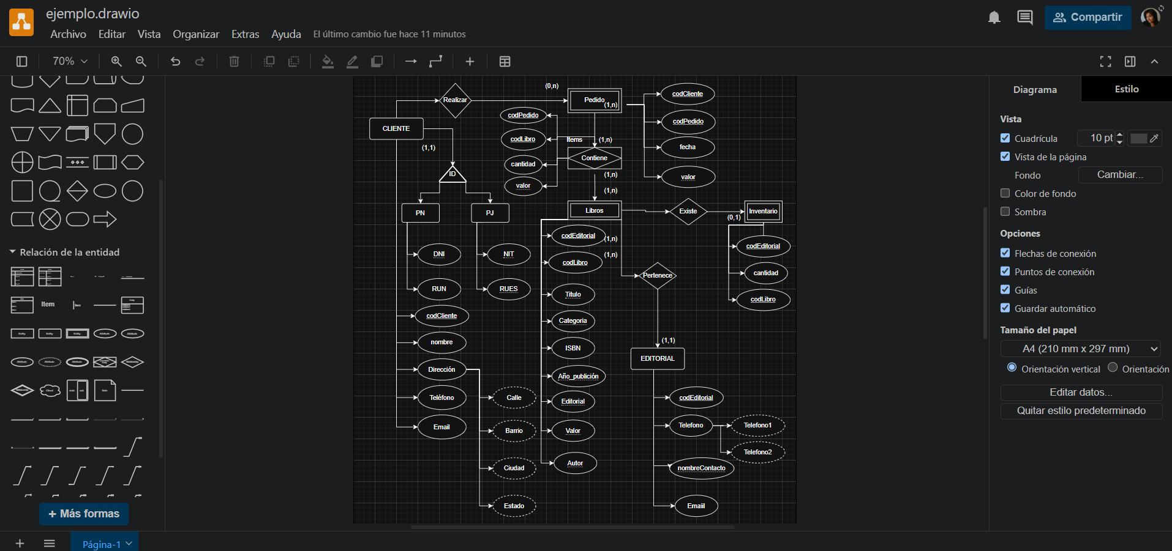Enter fullscreen mode
The image size is (1172, 551).
coord(1105,61)
